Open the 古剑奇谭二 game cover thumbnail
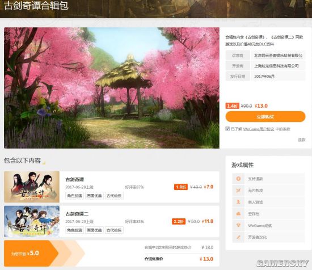 coord(32,221)
